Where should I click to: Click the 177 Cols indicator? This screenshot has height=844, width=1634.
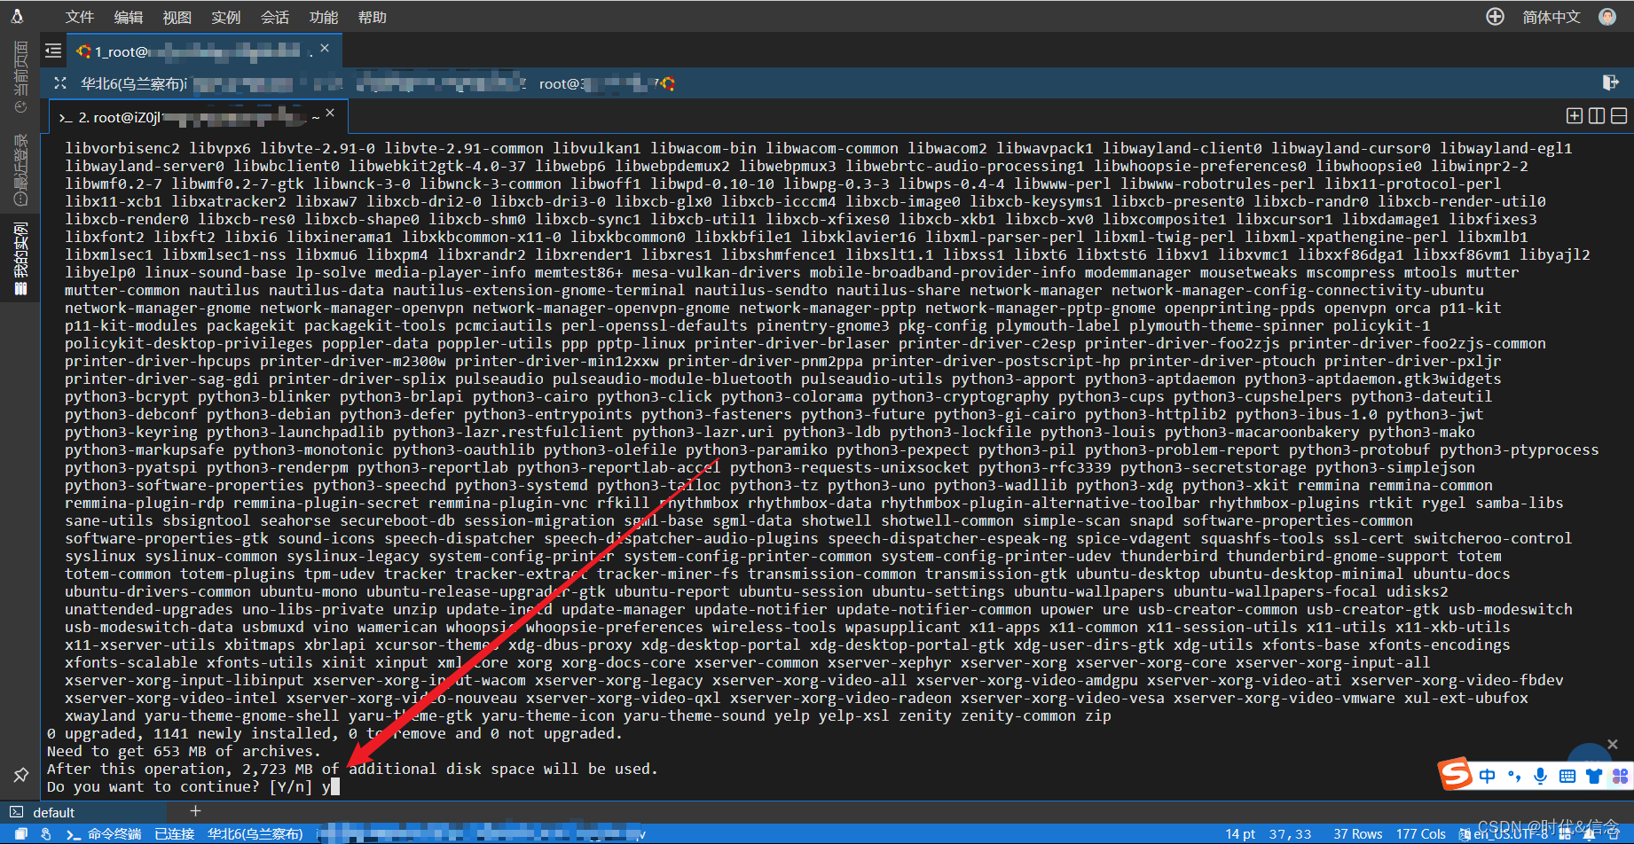click(x=1421, y=834)
